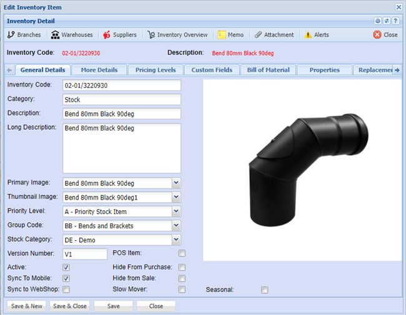Expand the Group Code dropdown
The image size is (406, 315).
176,226
